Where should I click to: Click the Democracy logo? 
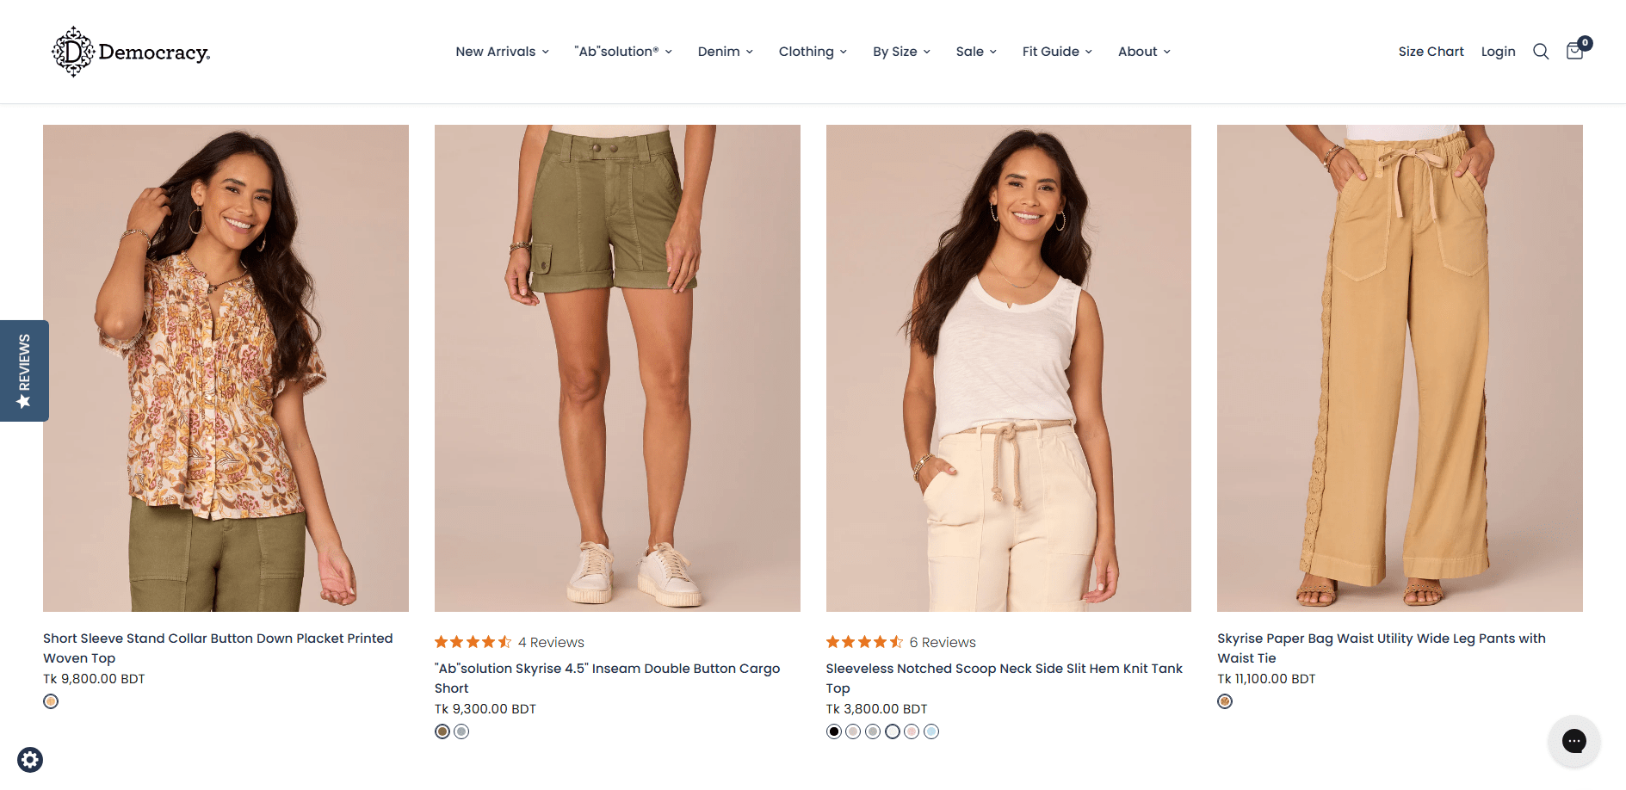pyautogui.click(x=131, y=52)
